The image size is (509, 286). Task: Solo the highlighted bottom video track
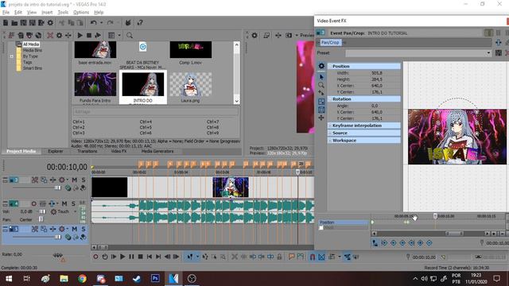(x=84, y=229)
